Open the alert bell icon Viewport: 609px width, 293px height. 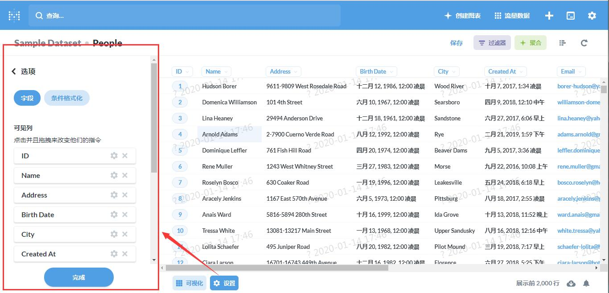[x=587, y=283]
